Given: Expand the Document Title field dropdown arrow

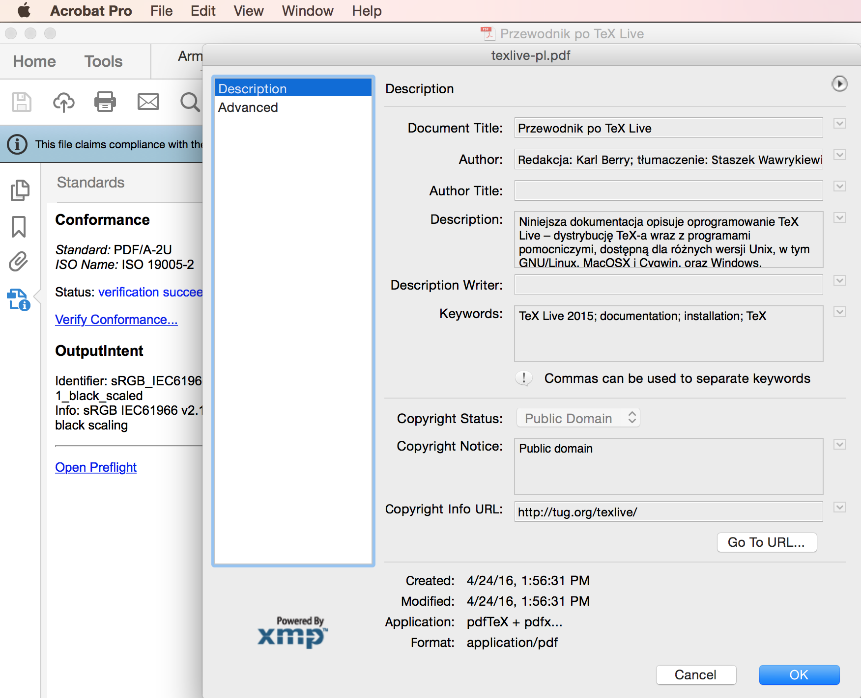Looking at the screenshot, I should 839,124.
